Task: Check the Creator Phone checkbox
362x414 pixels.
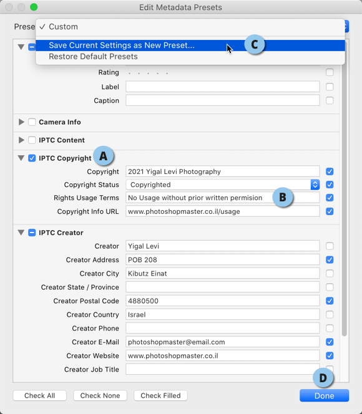Action: 330,328
